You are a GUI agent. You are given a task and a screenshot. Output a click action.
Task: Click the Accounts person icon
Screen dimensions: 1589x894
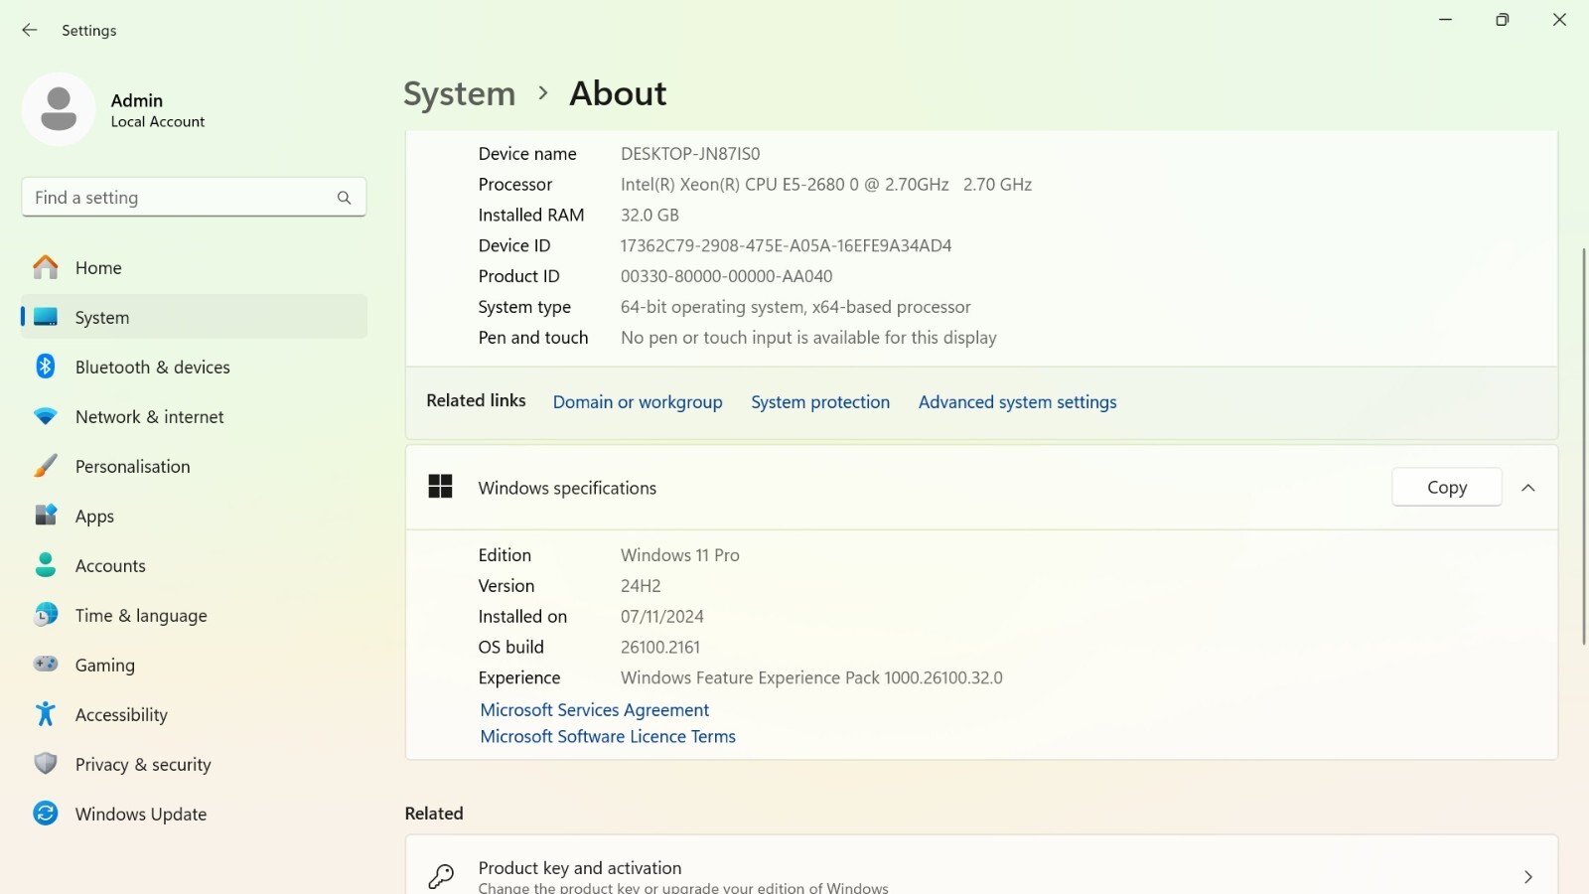46,565
